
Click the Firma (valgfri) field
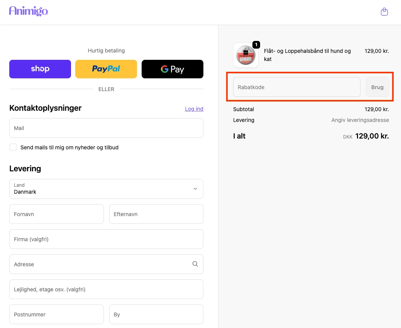tap(106, 239)
